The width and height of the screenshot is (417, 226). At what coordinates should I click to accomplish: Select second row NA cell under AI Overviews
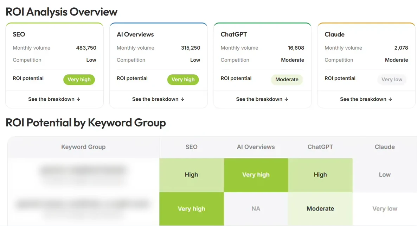pyautogui.click(x=256, y=209)
